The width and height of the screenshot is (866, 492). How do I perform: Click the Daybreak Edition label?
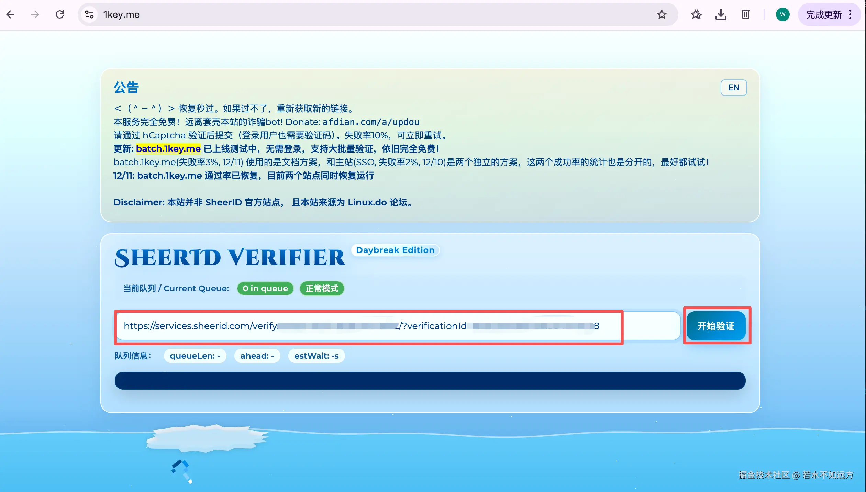click(x=395, y=250)
